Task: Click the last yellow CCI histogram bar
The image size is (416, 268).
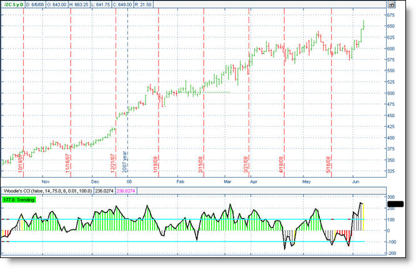Action: click(x=363, y=217)
